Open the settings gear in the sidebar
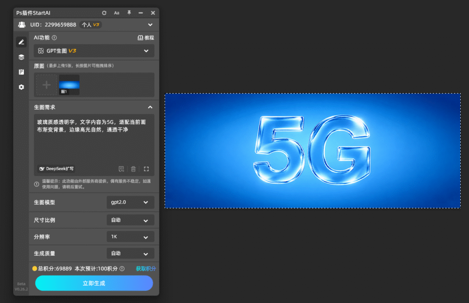469x303 pixels. tap(21, 87)
